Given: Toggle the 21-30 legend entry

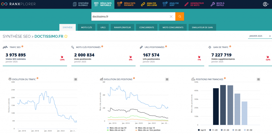Looking at the screenshot, I should point(225,130).
